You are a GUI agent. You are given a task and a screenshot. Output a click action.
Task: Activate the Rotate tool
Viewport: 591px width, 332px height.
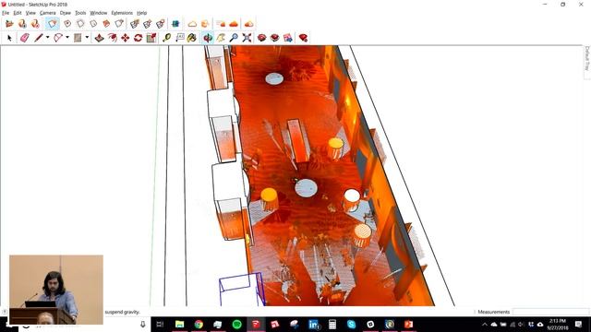tap(138, 38)
